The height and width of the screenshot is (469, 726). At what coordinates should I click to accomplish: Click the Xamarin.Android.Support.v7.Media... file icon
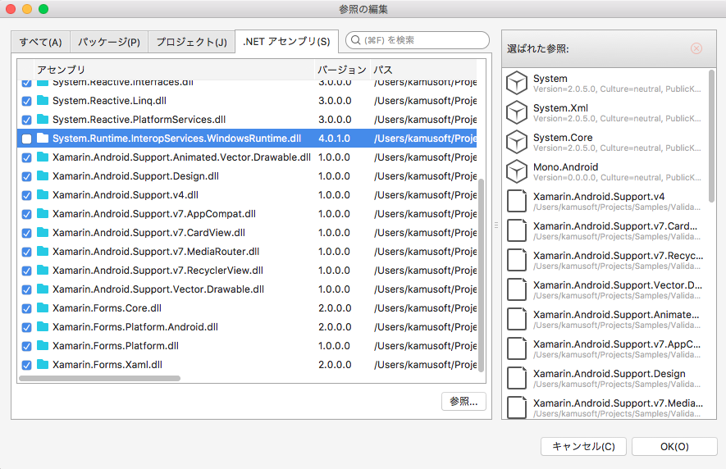coord(517,408)
